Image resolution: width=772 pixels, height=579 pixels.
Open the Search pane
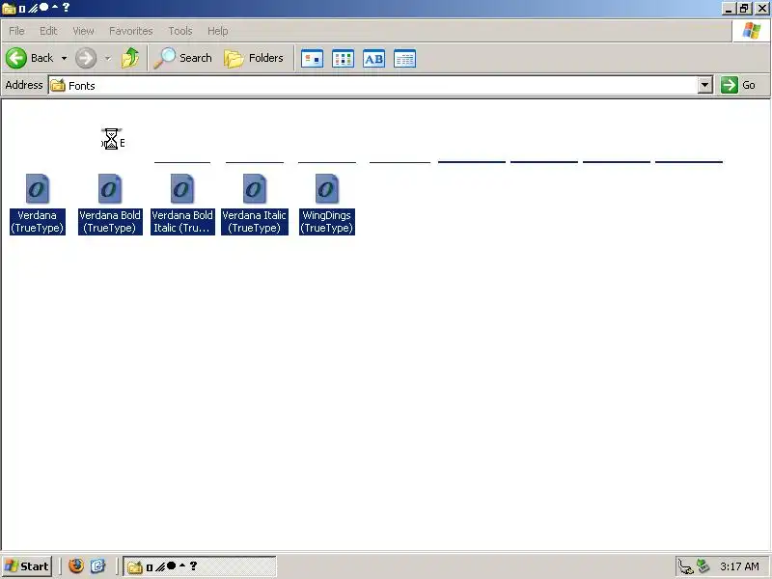182,58
